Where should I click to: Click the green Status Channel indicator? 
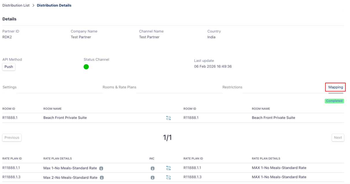[x=86, y=67]
